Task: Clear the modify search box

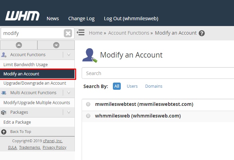Action: point(68,33)
